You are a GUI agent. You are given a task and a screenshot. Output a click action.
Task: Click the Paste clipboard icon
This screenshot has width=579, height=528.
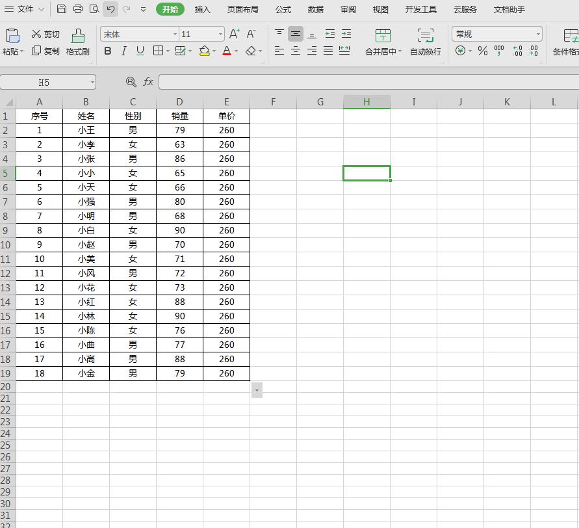12,36
